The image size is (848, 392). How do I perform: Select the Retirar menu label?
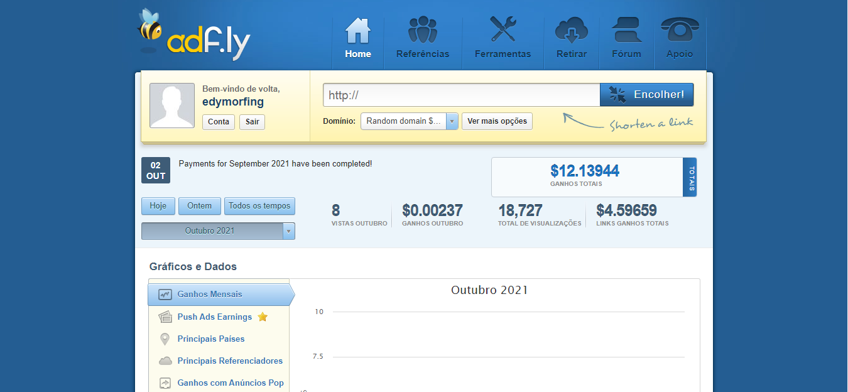coord(572,54)
